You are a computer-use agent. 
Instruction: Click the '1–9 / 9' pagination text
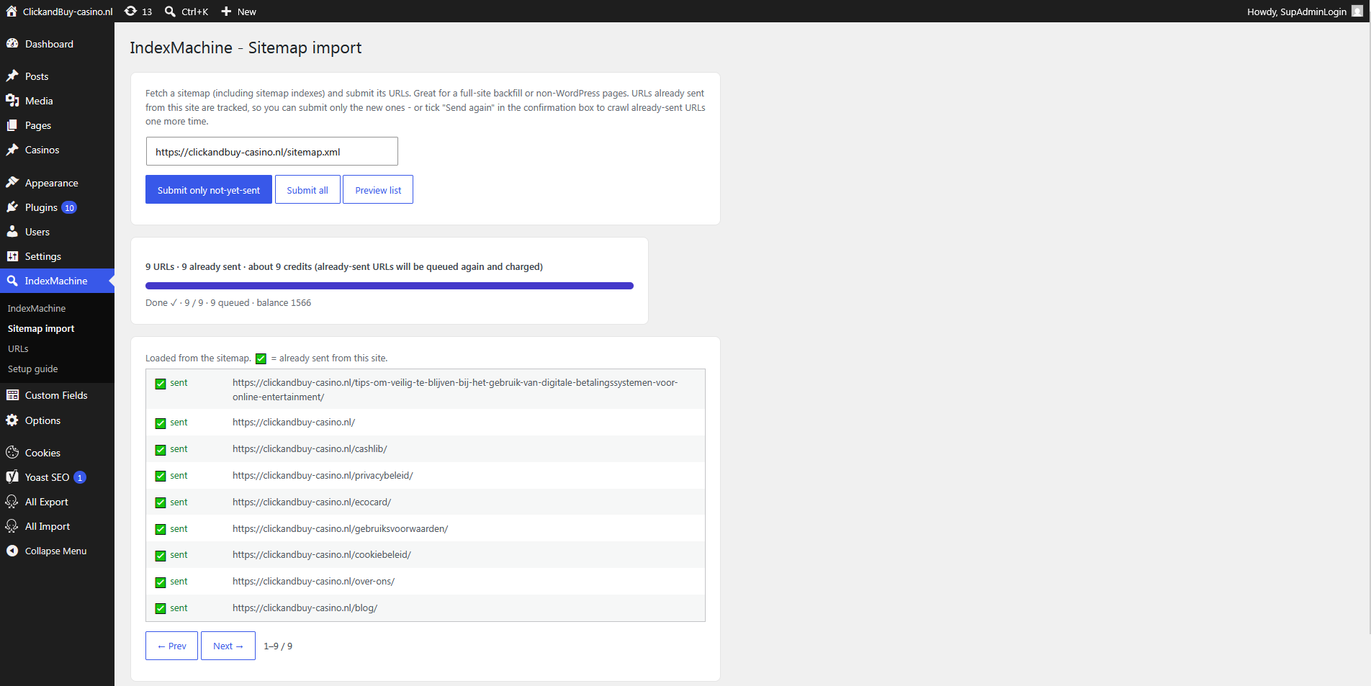[x=278, y=646]
